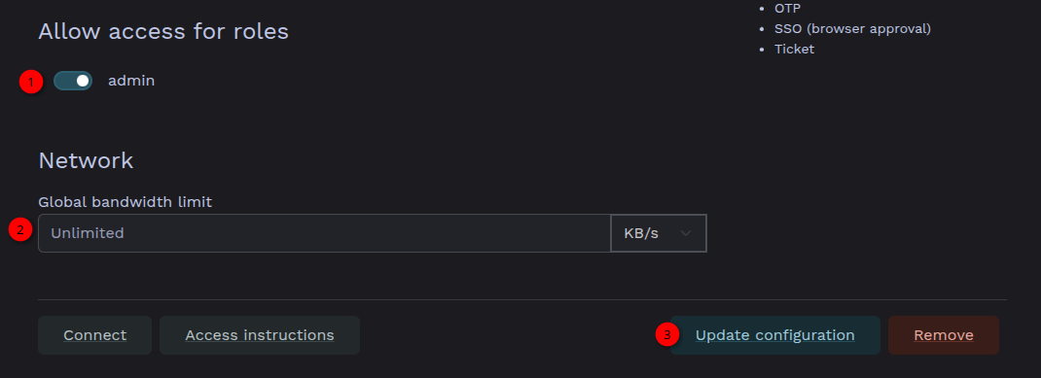Click the Network section heading
The image size is (1041, 378).
[86, 160]
